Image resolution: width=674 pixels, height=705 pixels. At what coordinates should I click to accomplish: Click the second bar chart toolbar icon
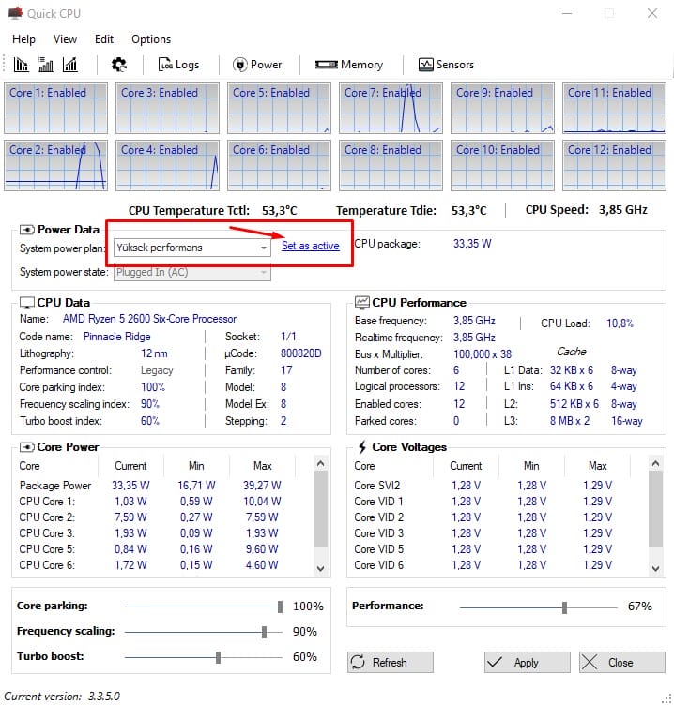45,65
